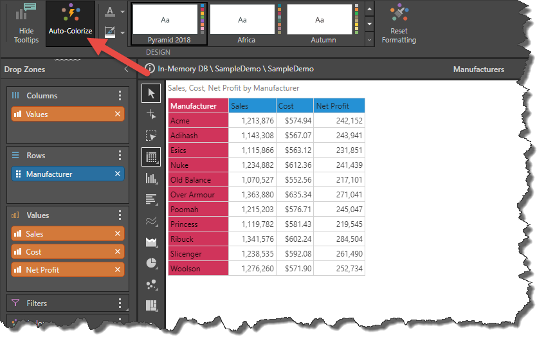Image resolution: width=546 pixels, height=344 pixels.
Task: Switch to line chart visualization
Action: (x=151, y=221)
